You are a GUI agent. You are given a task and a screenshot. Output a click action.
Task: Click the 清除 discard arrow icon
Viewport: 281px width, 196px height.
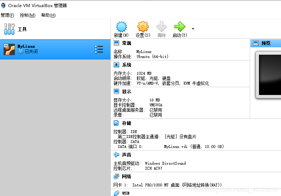(161, 27)
